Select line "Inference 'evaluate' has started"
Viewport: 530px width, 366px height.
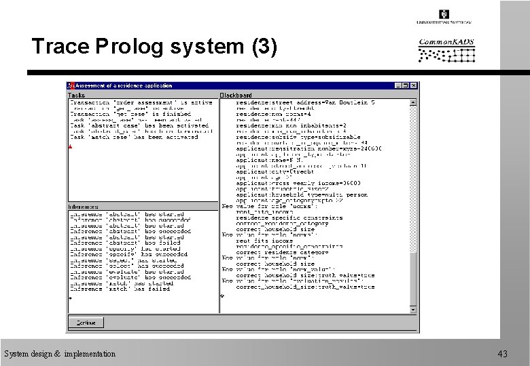127,272
